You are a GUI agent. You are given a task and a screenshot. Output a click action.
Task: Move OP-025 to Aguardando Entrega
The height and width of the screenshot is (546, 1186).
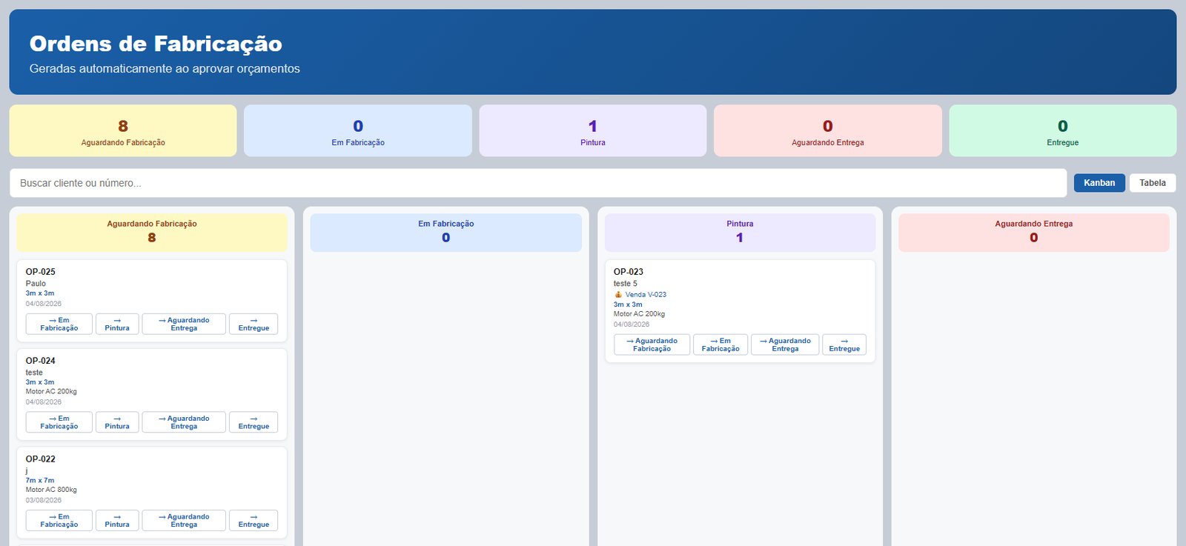[x=184, y=324]
